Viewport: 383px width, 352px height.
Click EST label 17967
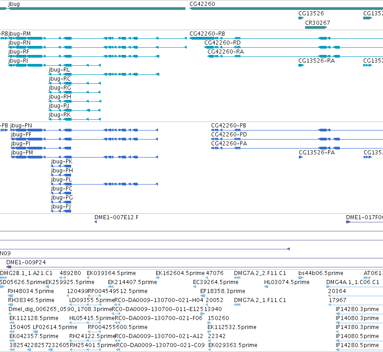point(338,300)
